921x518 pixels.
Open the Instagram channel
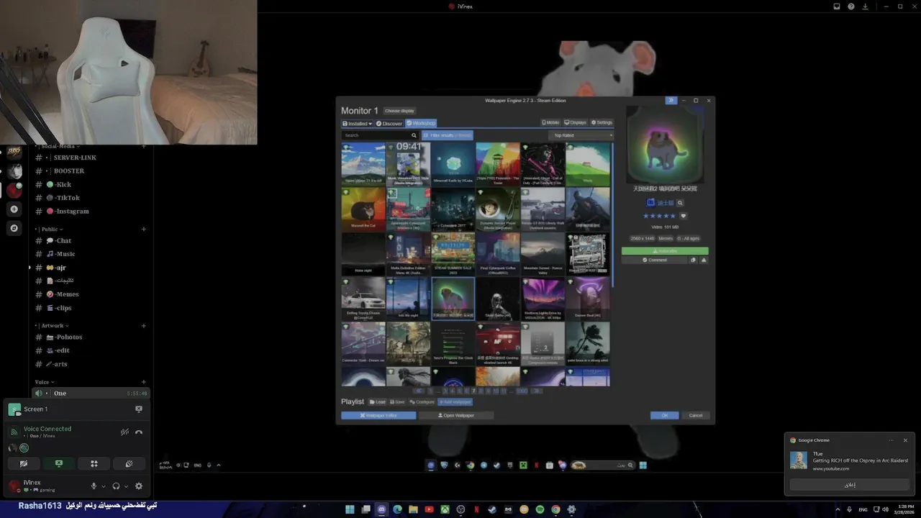click(91, 212)
